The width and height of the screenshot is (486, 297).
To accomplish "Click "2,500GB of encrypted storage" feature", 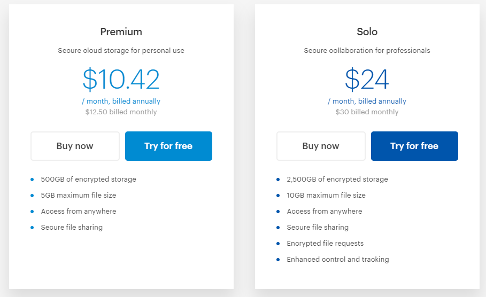I will tap(337, 179).
